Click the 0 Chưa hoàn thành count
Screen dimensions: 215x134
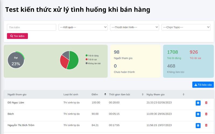tap(115, 66)
